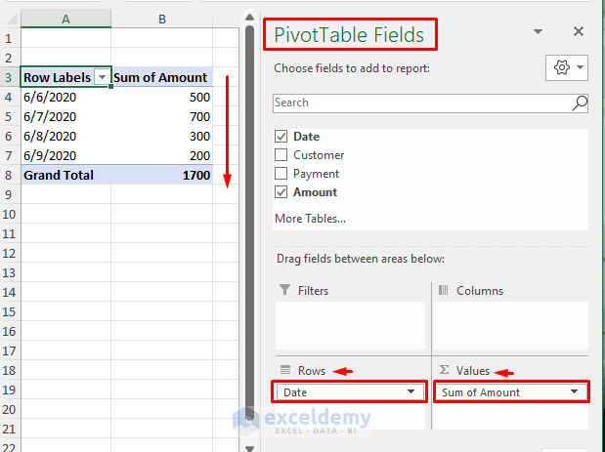Click in the field Search box
605x452 pixels.
coord(420,103)
